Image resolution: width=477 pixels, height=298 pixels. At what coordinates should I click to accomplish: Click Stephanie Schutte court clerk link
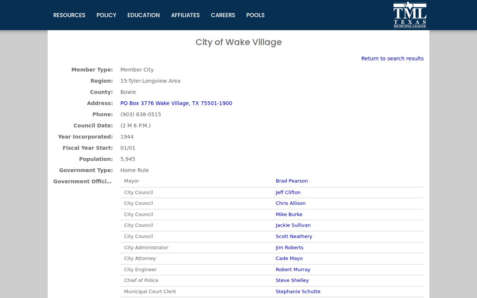pyautogui.click(x=298, y=292)
